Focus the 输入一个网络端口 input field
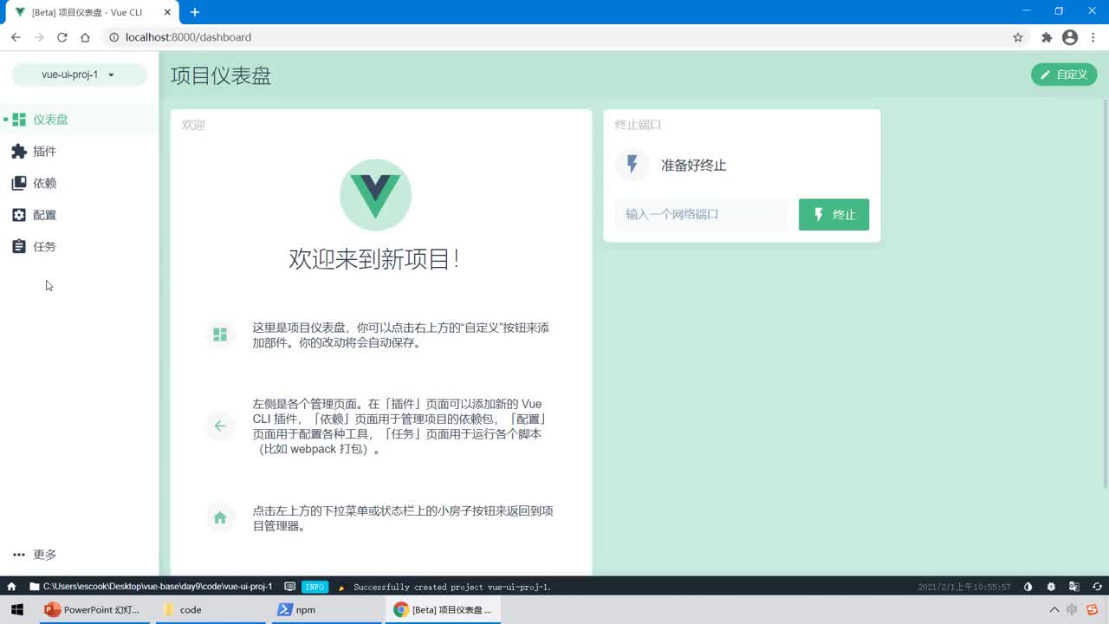This screenshot has height=624, width=1109. [x=701, y=214]
